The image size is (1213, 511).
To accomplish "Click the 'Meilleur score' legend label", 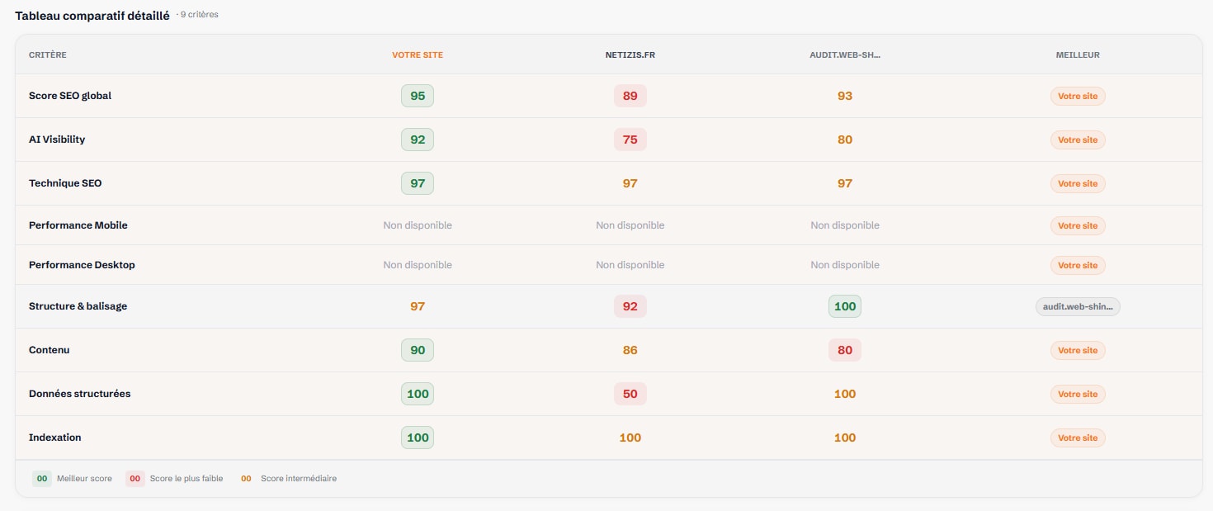I will [84, 478].
